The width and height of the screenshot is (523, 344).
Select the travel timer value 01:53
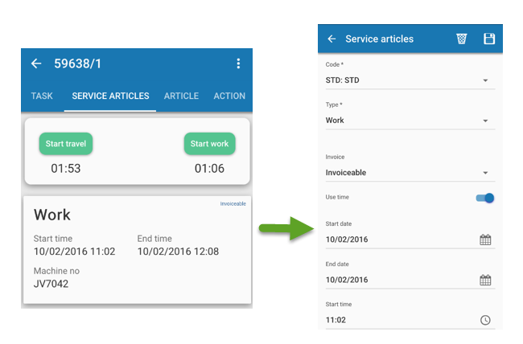click(x=66, y=168)
